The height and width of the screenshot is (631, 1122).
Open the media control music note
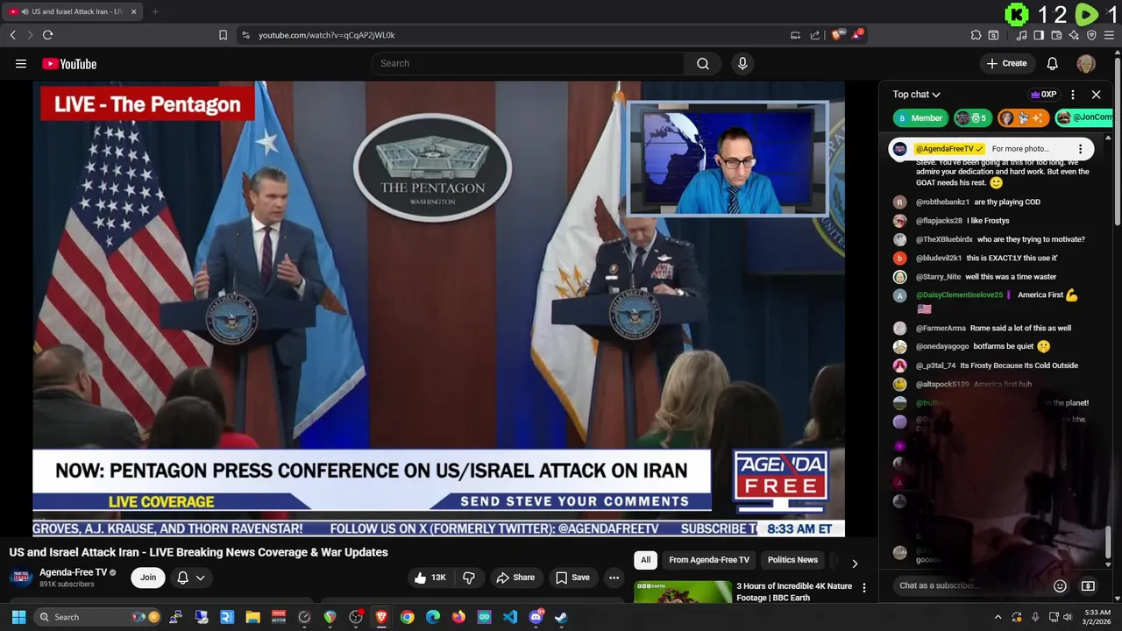pyautogui.click(x=1021, y=35)
